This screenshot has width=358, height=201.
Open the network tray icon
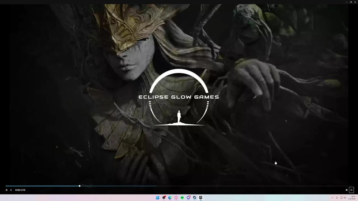[341, 198]
